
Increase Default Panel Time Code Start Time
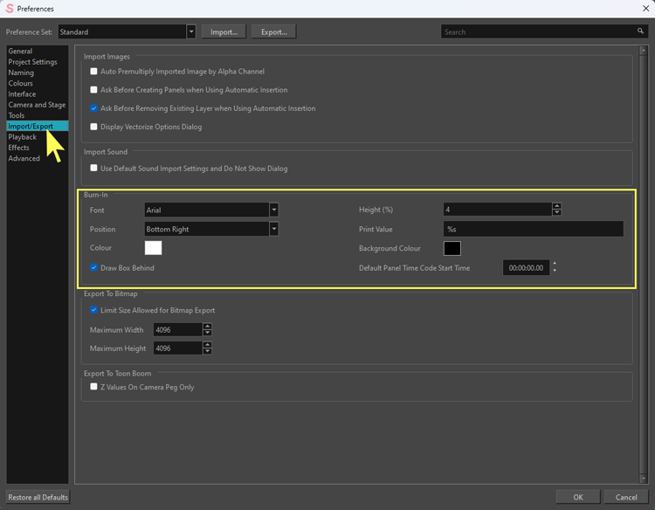[555, 264]
